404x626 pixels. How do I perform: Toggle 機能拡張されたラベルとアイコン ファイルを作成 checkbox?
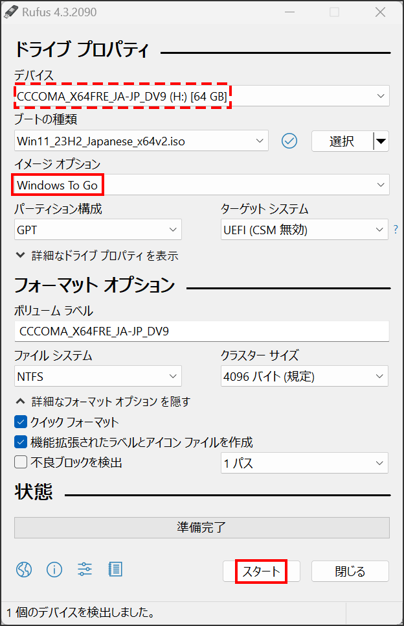[20, 442]
